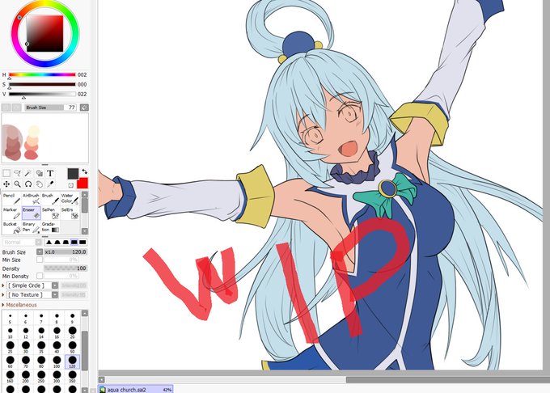Viewport: 550px width, 393px height.
Task: Select the fourth highlighted brush edge shape
Action: point(74,242)
